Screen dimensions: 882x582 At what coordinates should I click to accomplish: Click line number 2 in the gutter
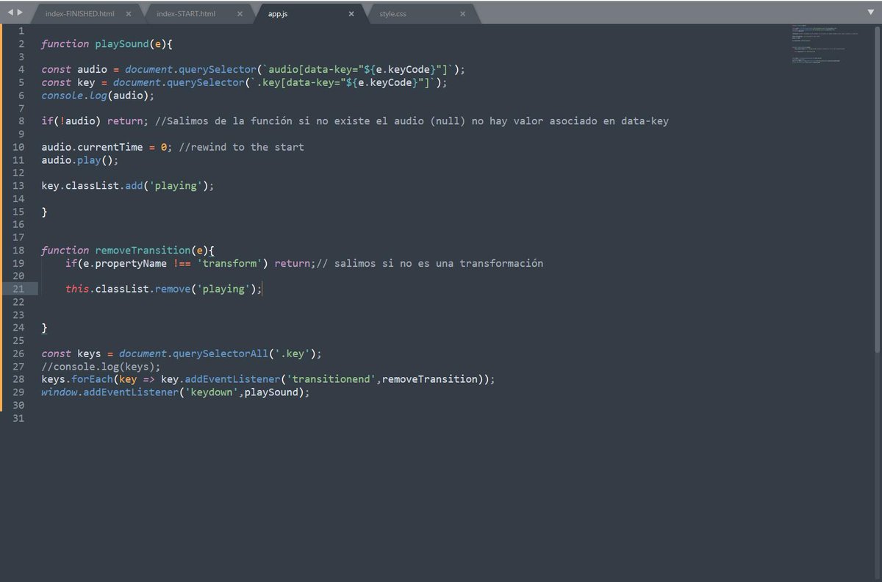click(x=21, y=44)
